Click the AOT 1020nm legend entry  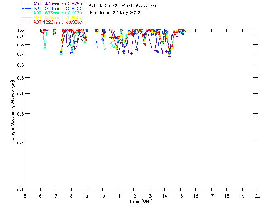(53, 22)
